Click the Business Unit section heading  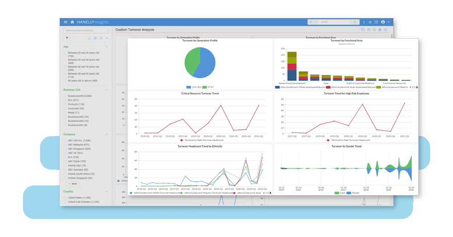72,90
